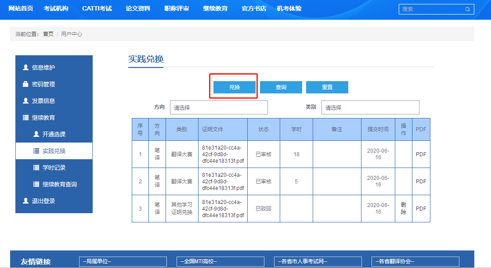Expand the 方向 dropdown
491x268 pixels.
(x=218, y=107)
